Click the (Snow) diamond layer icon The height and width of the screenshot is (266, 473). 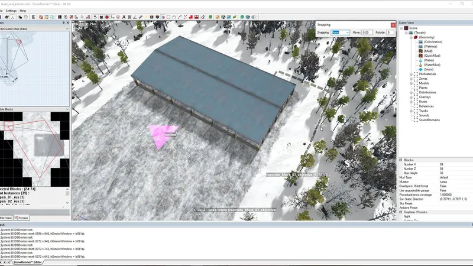point(420,69)
